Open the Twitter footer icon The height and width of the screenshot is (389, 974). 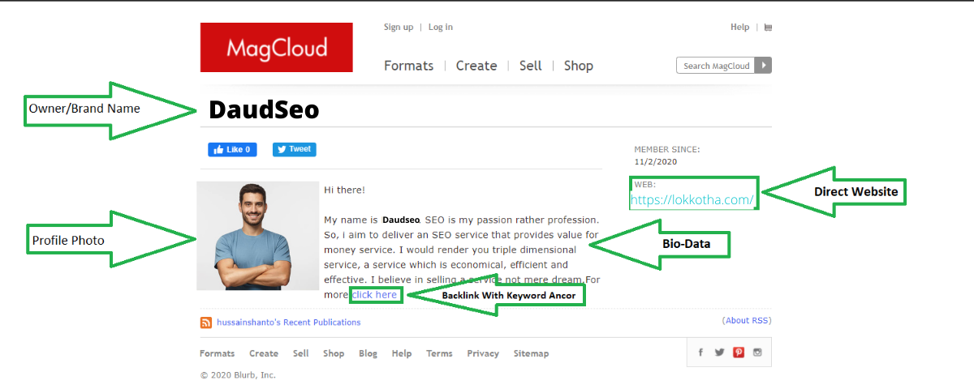click(x=719, y=353)
